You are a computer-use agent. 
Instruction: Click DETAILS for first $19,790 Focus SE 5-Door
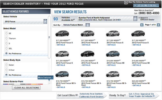(x=61, y=87)
